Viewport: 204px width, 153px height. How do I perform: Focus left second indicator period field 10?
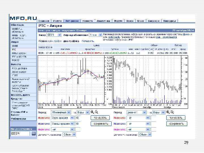78,124
